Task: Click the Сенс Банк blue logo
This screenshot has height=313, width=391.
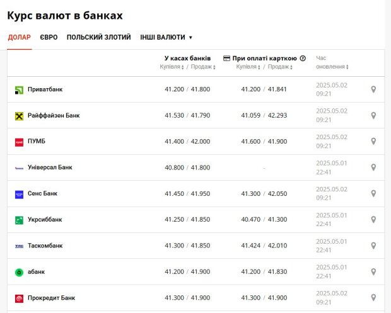Action: pyautogui.click(x=19, y=195)
